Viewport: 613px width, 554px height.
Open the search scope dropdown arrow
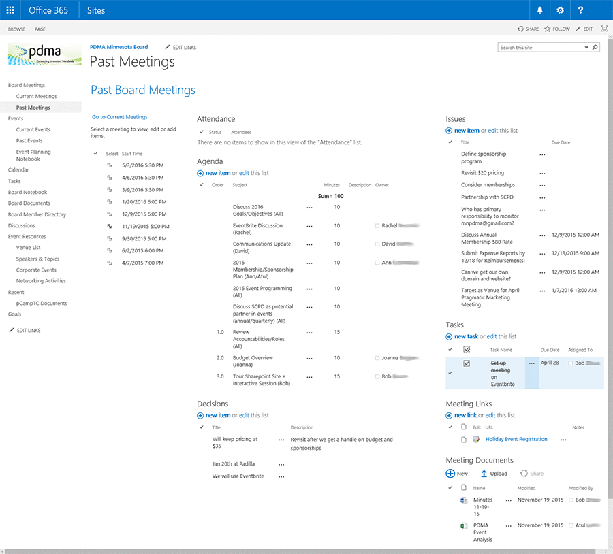(x=586, y=48)
